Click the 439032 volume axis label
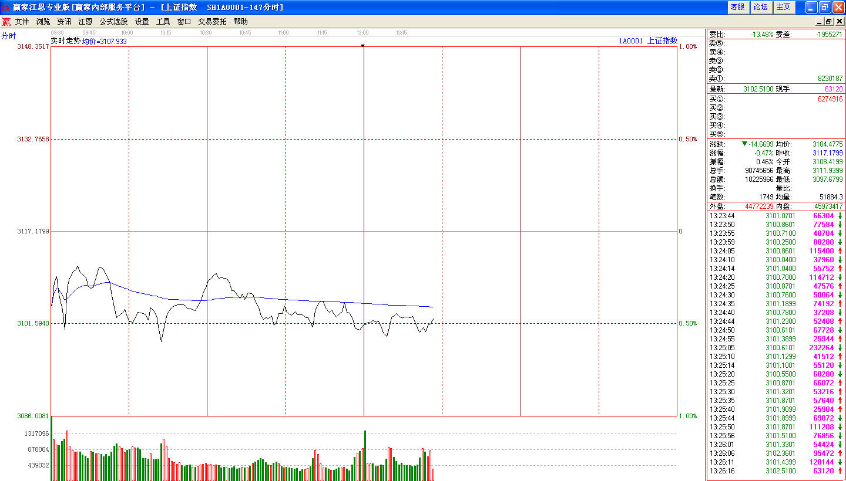The image size is (846, 481). pyautogui.click(x=39, y=465)
